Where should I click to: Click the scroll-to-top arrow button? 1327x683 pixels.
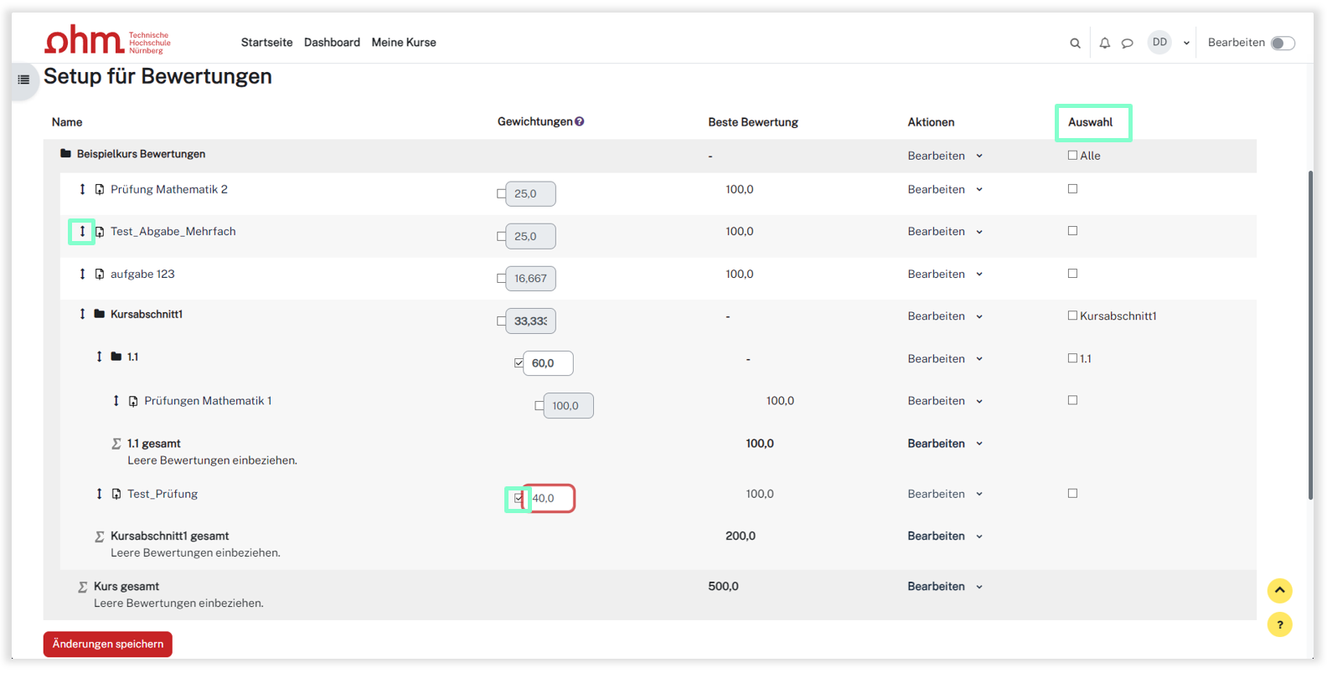[1279, 590]
